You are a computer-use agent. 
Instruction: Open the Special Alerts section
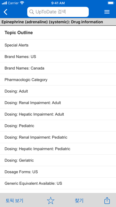pos(58,45)
